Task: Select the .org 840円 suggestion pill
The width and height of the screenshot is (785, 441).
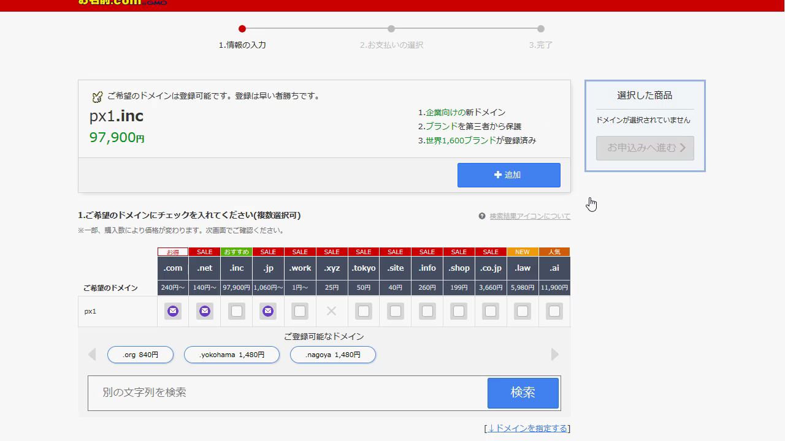Action: click(140, 355)
